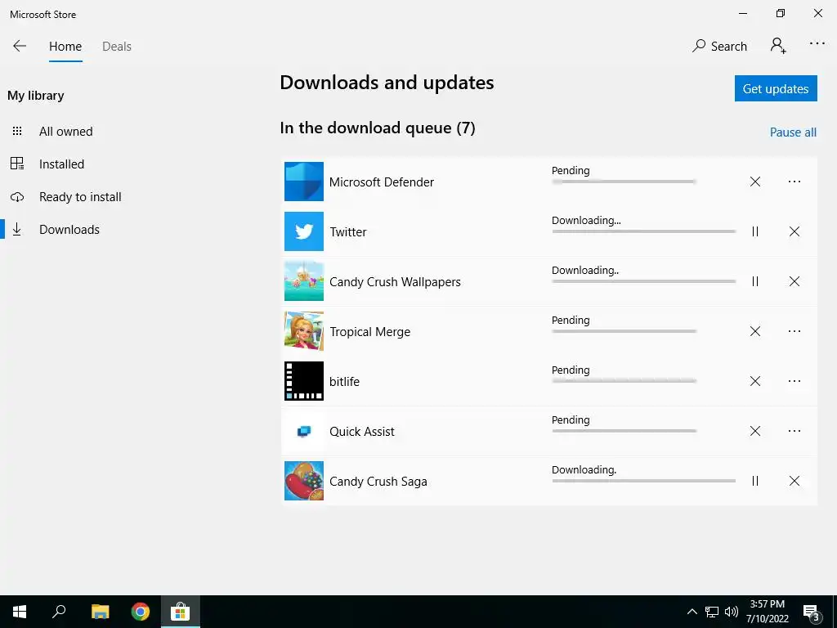Open the account sign-in icon

coord(778,46)
